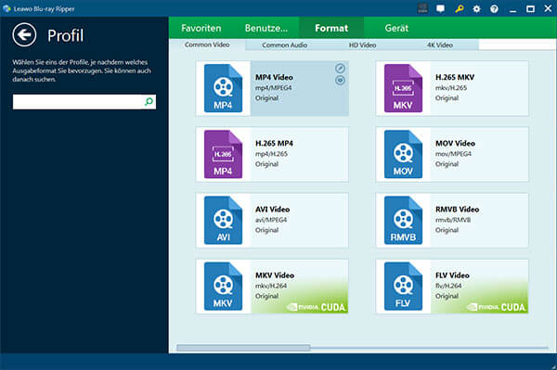Switch to the Gerät tab

[x=396, y=28]
